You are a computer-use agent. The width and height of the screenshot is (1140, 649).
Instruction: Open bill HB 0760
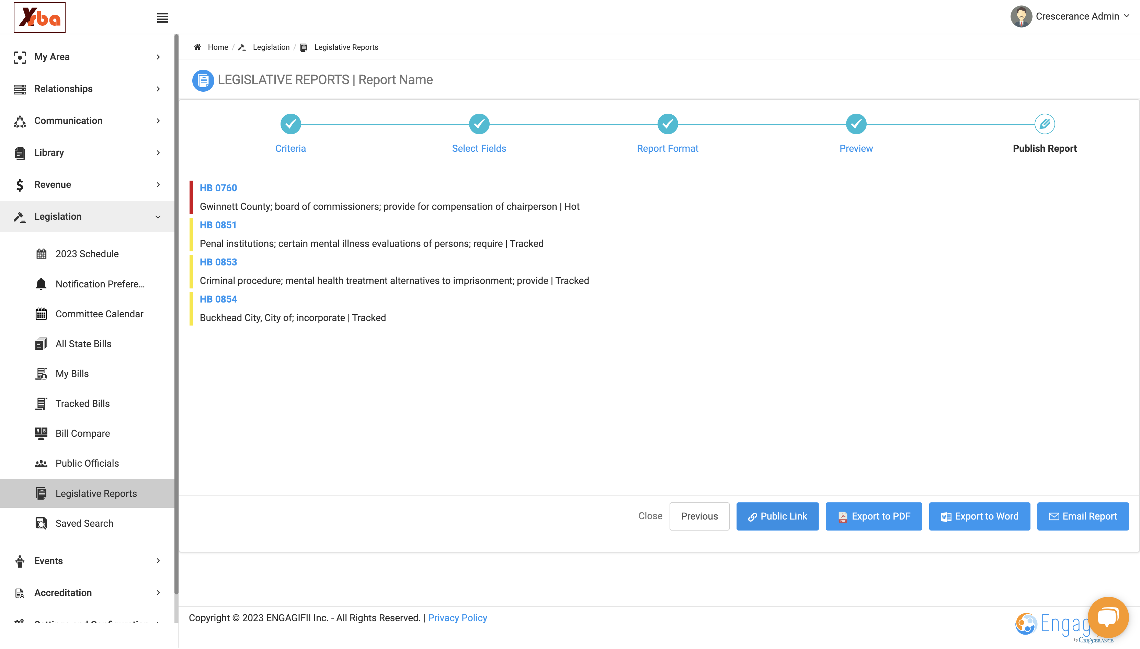pyautogui.click(x=218, y=187)
